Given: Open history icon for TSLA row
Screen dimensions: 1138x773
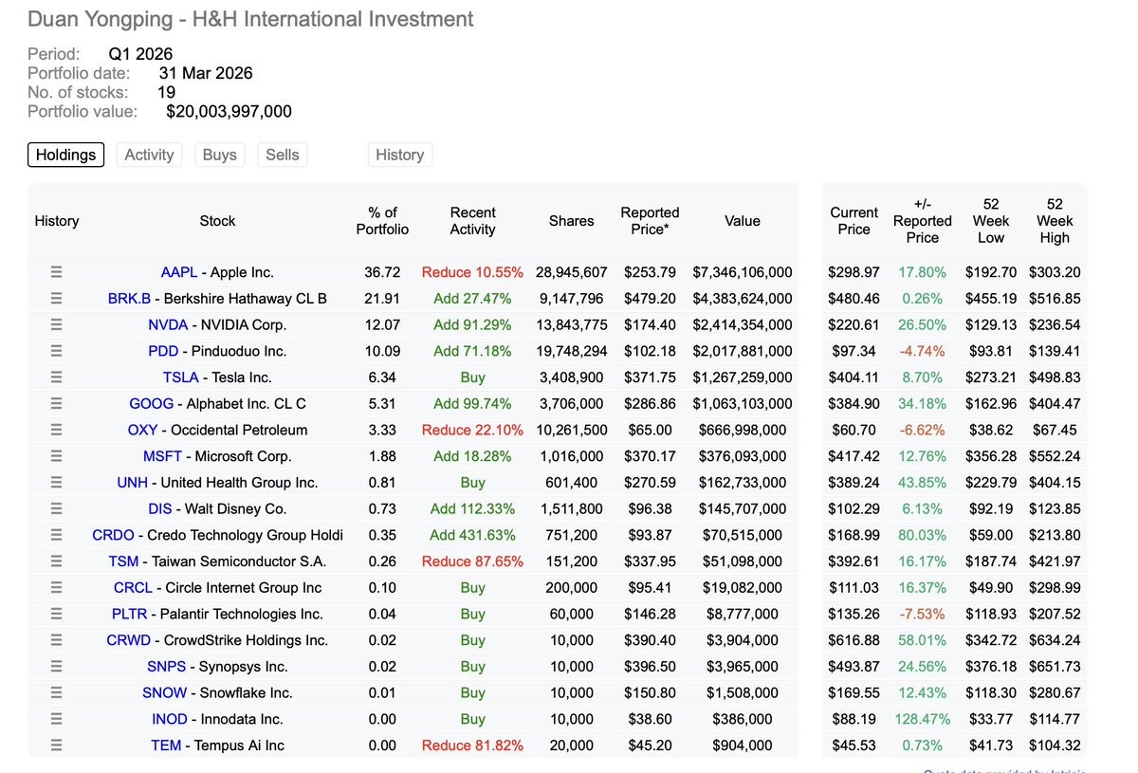Looking at the screenshot, I should click(56, 377).
